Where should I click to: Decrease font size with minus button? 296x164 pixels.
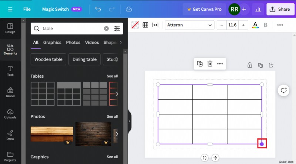pos(222,25)
